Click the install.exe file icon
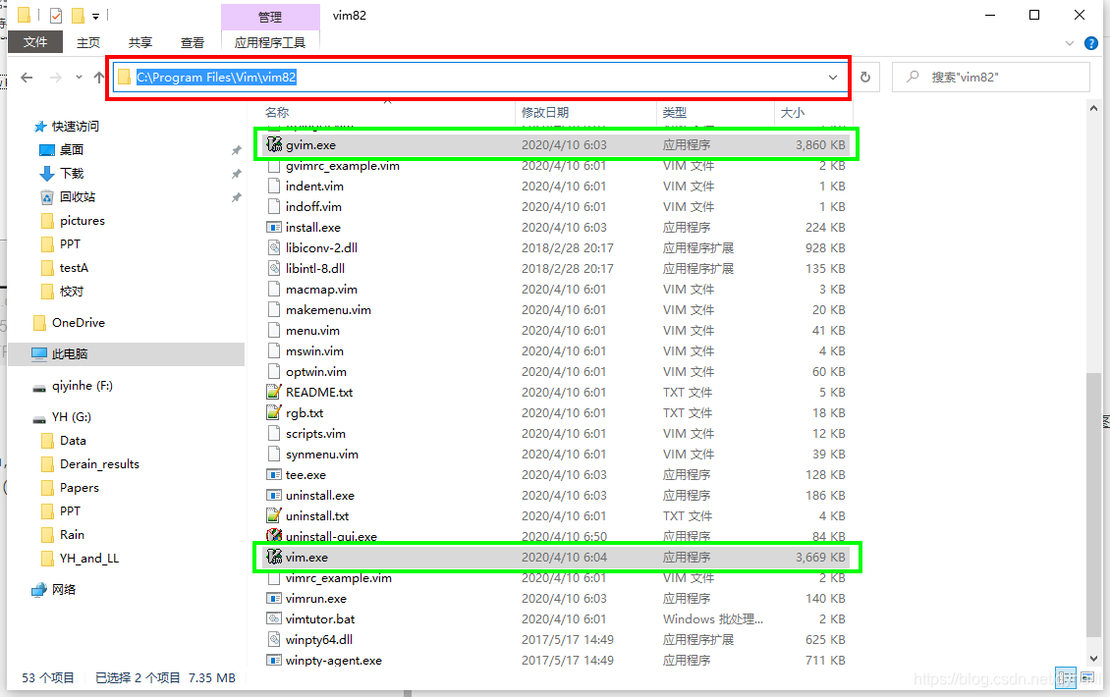 point(274,227)
